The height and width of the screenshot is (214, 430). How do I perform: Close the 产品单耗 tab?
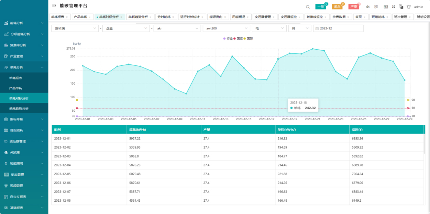click(x=89, y=17)
